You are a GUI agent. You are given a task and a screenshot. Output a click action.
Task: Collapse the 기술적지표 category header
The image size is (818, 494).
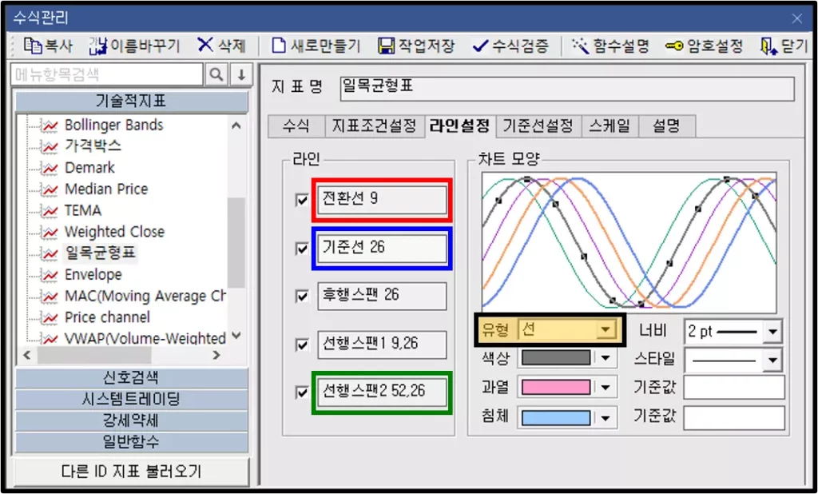click(x=132, y=102)
